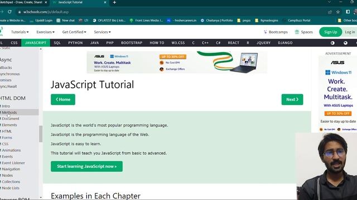Reload the page with the refresh icon
357x200 pixels.
[9, 12]
